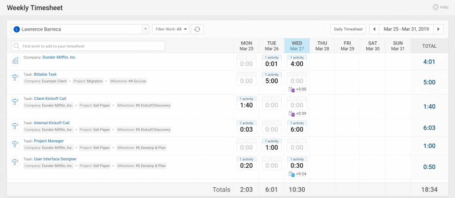Click the TOTAL column header
455x198 pixels.
429,46
